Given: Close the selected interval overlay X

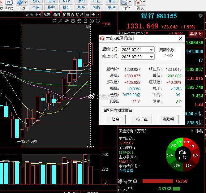Looking at the screenshot, I should tap(88, 27).
